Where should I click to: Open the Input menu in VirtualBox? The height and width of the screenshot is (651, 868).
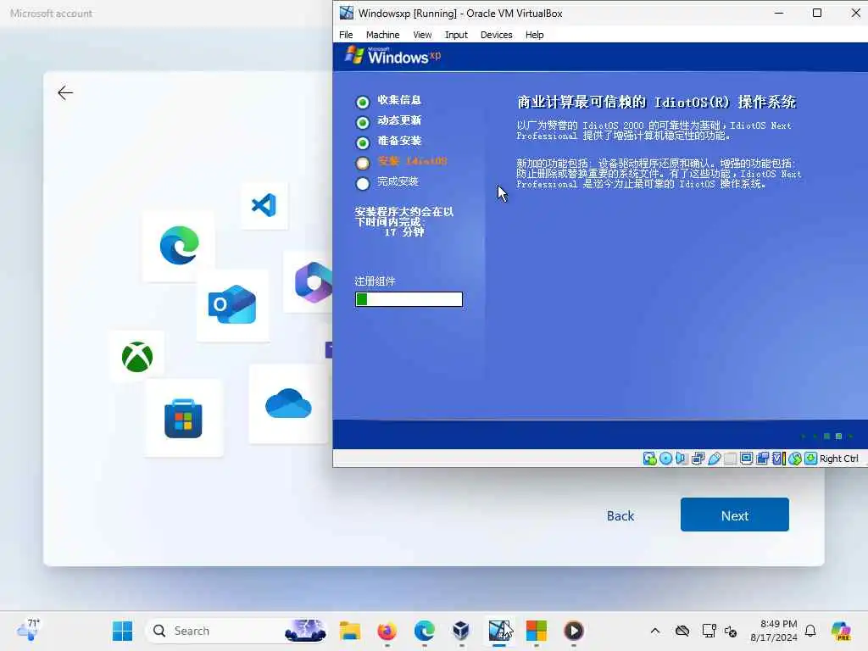pos(456,34)
